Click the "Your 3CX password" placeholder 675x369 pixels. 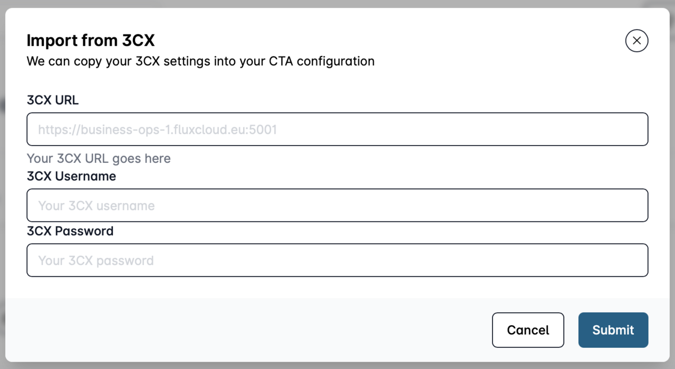pos(96,260)
